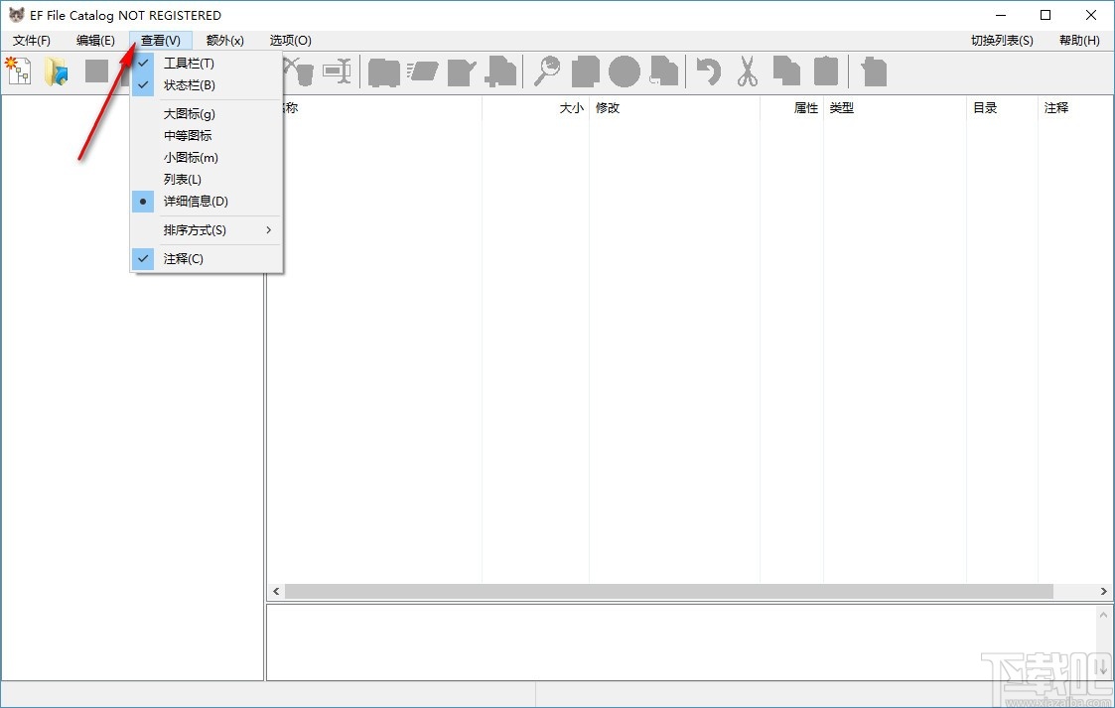Click the scissors cut toolbar icon
This screenshot has height=708, width=1115.
[x=747, y=71]
